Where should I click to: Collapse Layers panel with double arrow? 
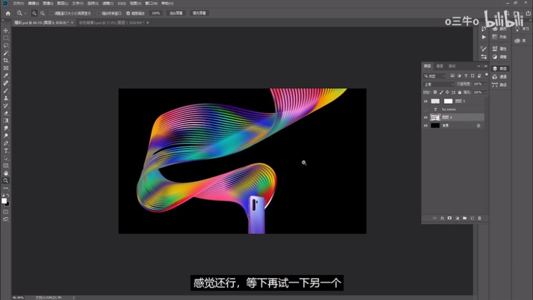pyautogui.click(x=478, y=66)
